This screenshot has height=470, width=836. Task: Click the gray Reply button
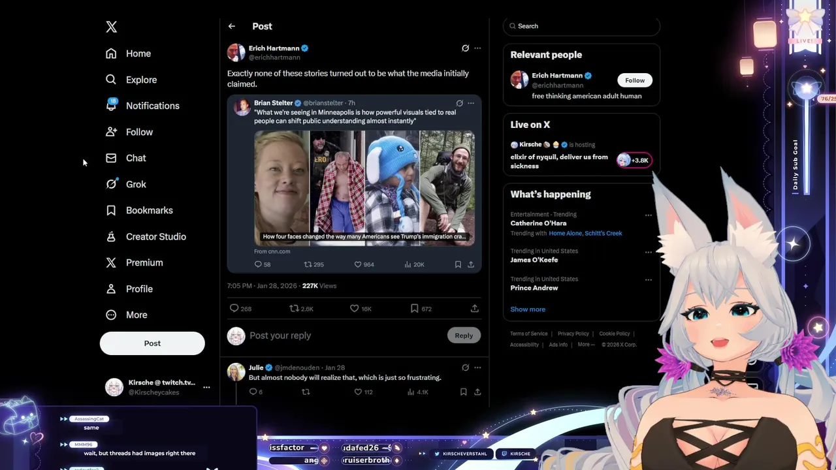(464, 336)
